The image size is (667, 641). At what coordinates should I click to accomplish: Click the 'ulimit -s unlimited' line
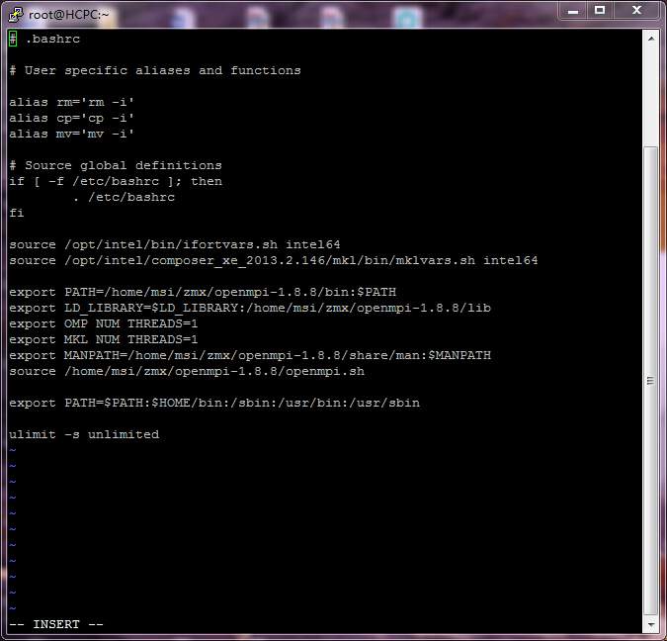[x=84, y=434]
